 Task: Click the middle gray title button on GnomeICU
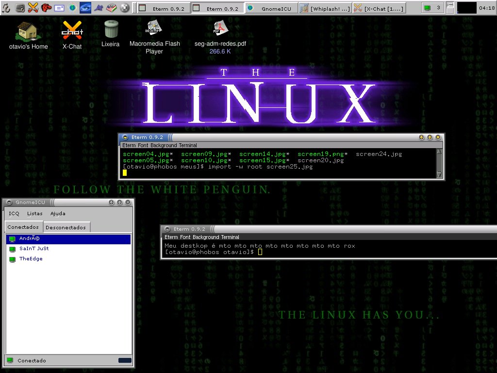[119, 203]
